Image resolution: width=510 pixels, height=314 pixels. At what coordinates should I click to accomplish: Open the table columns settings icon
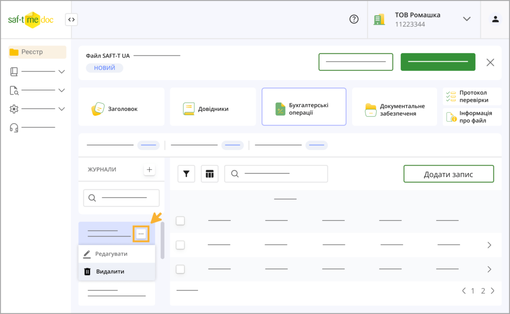[210, 174]
